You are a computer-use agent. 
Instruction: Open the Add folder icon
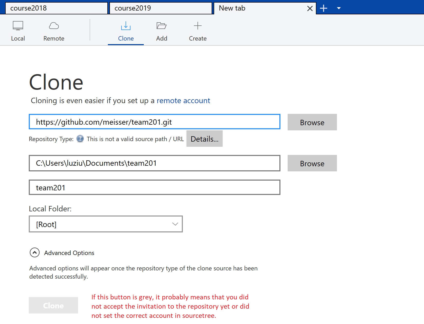[x=162, y=26]
